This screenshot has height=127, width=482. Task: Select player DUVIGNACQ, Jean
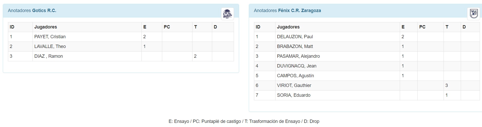[x=297, y=66]
